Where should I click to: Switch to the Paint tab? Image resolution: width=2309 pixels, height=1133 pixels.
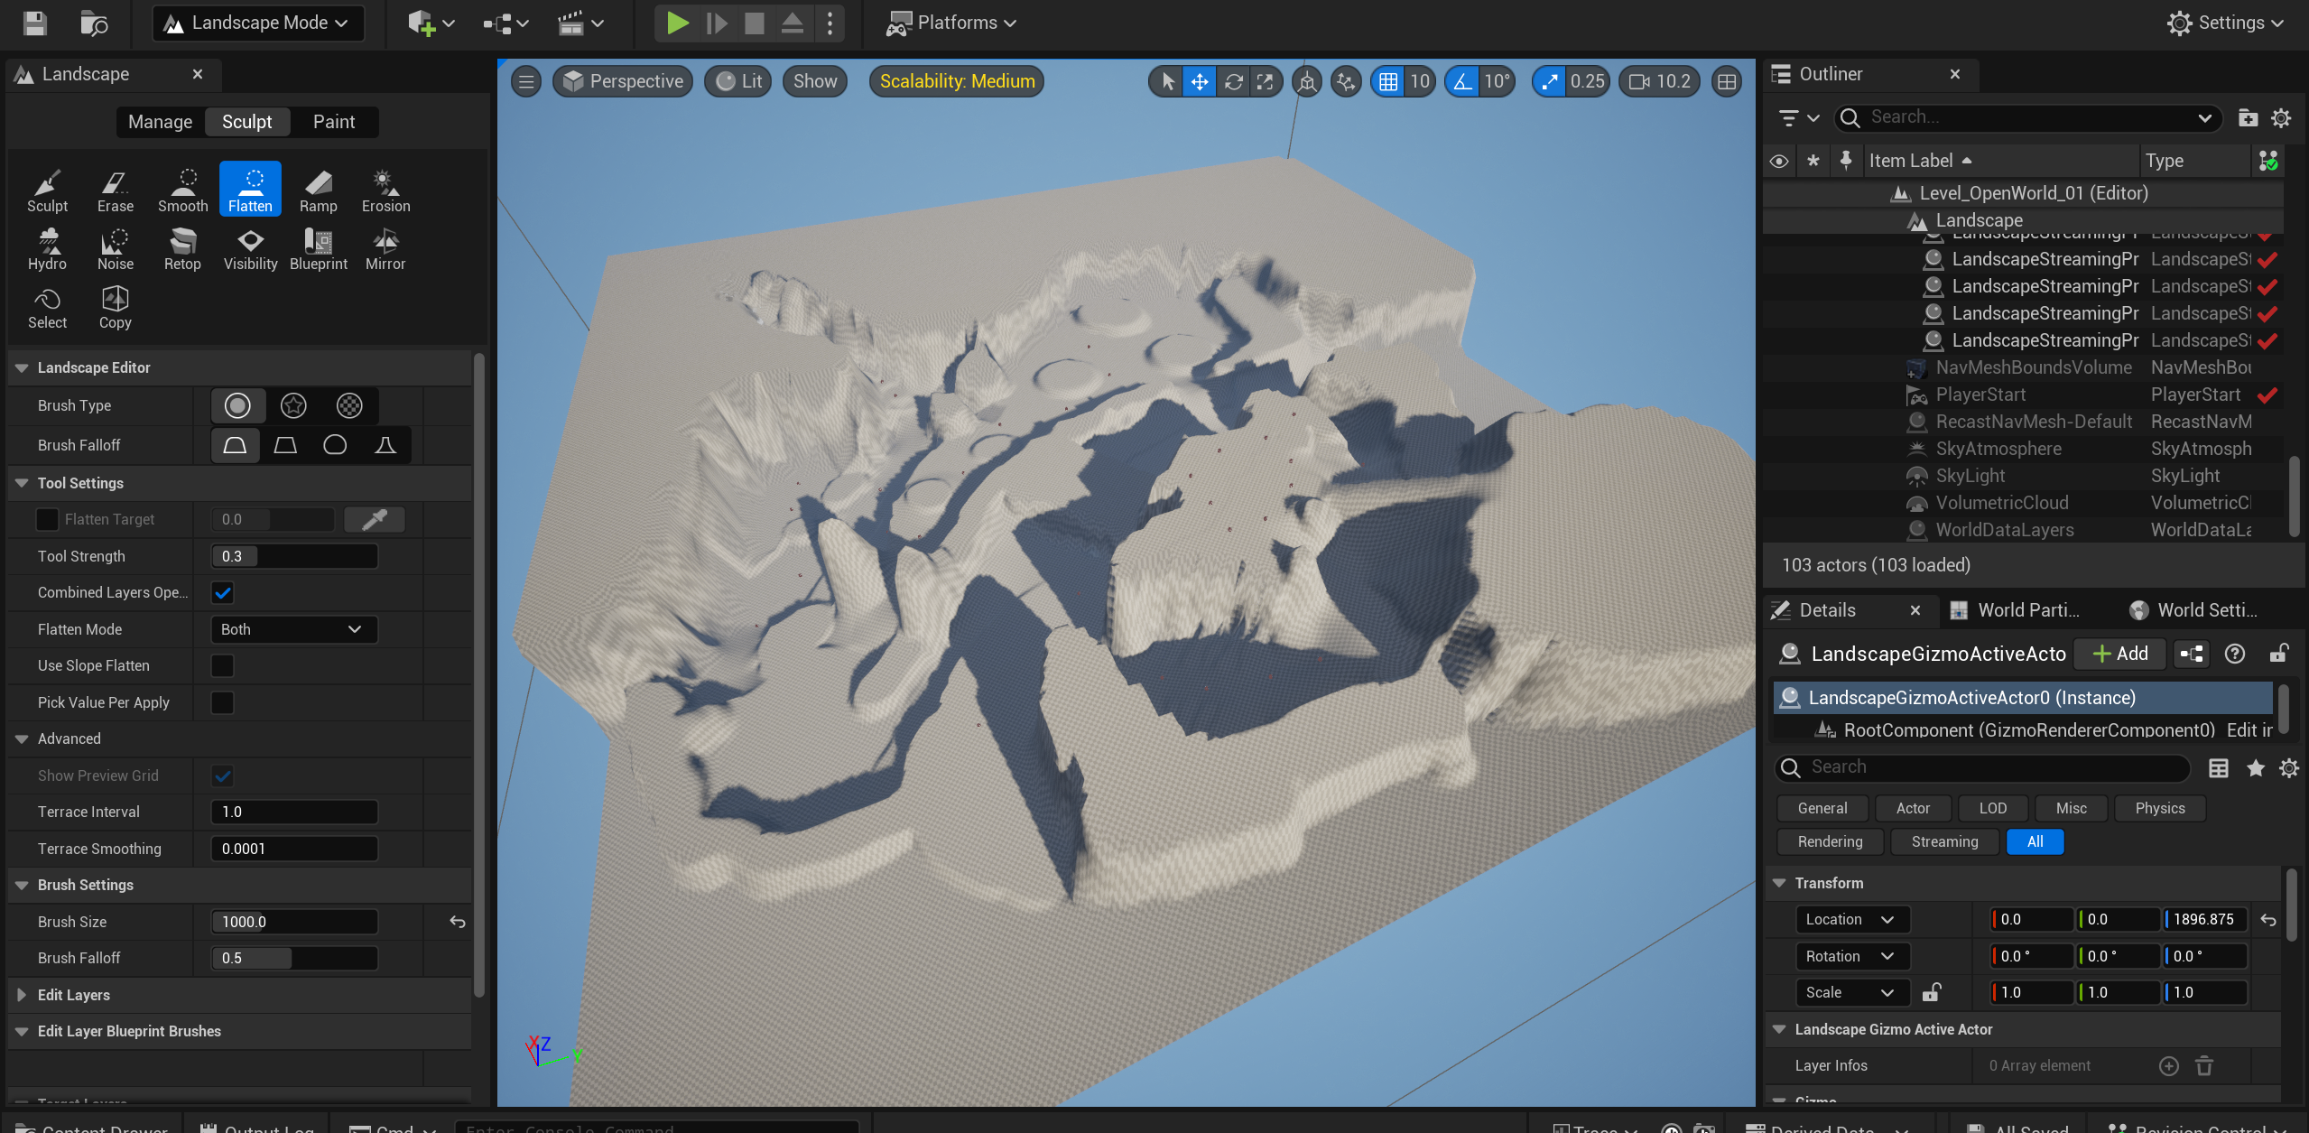[x=334, y=122]
